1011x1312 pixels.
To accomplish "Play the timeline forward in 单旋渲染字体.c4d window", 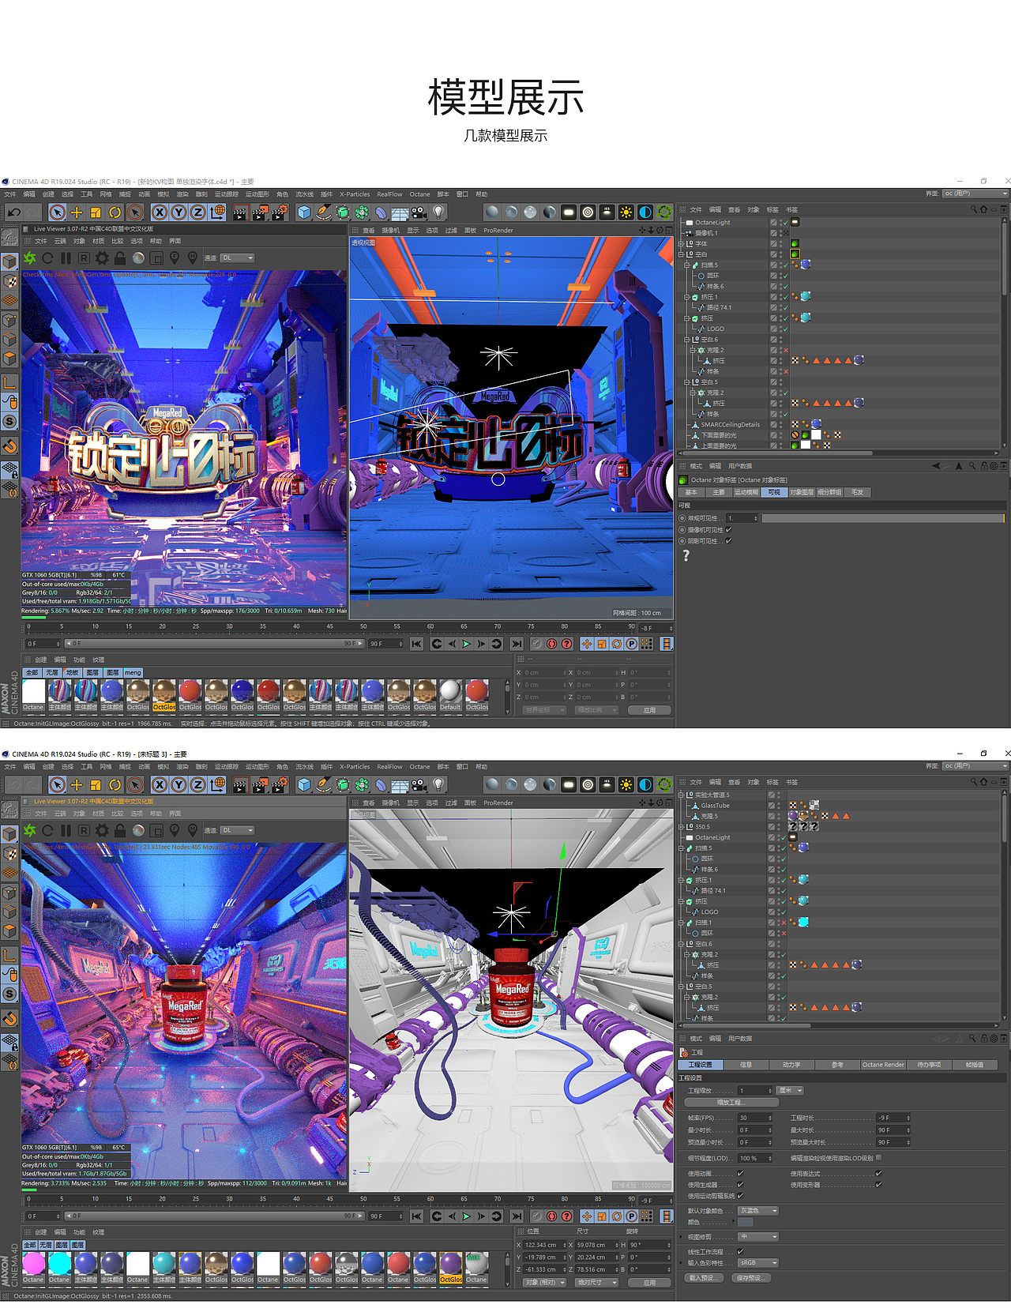I will (466, 644).
